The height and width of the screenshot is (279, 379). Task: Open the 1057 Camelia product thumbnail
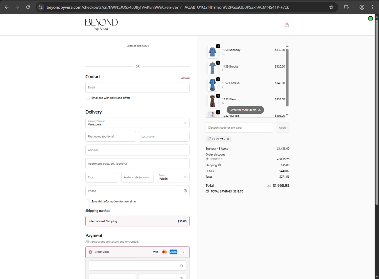coord(212,85)
